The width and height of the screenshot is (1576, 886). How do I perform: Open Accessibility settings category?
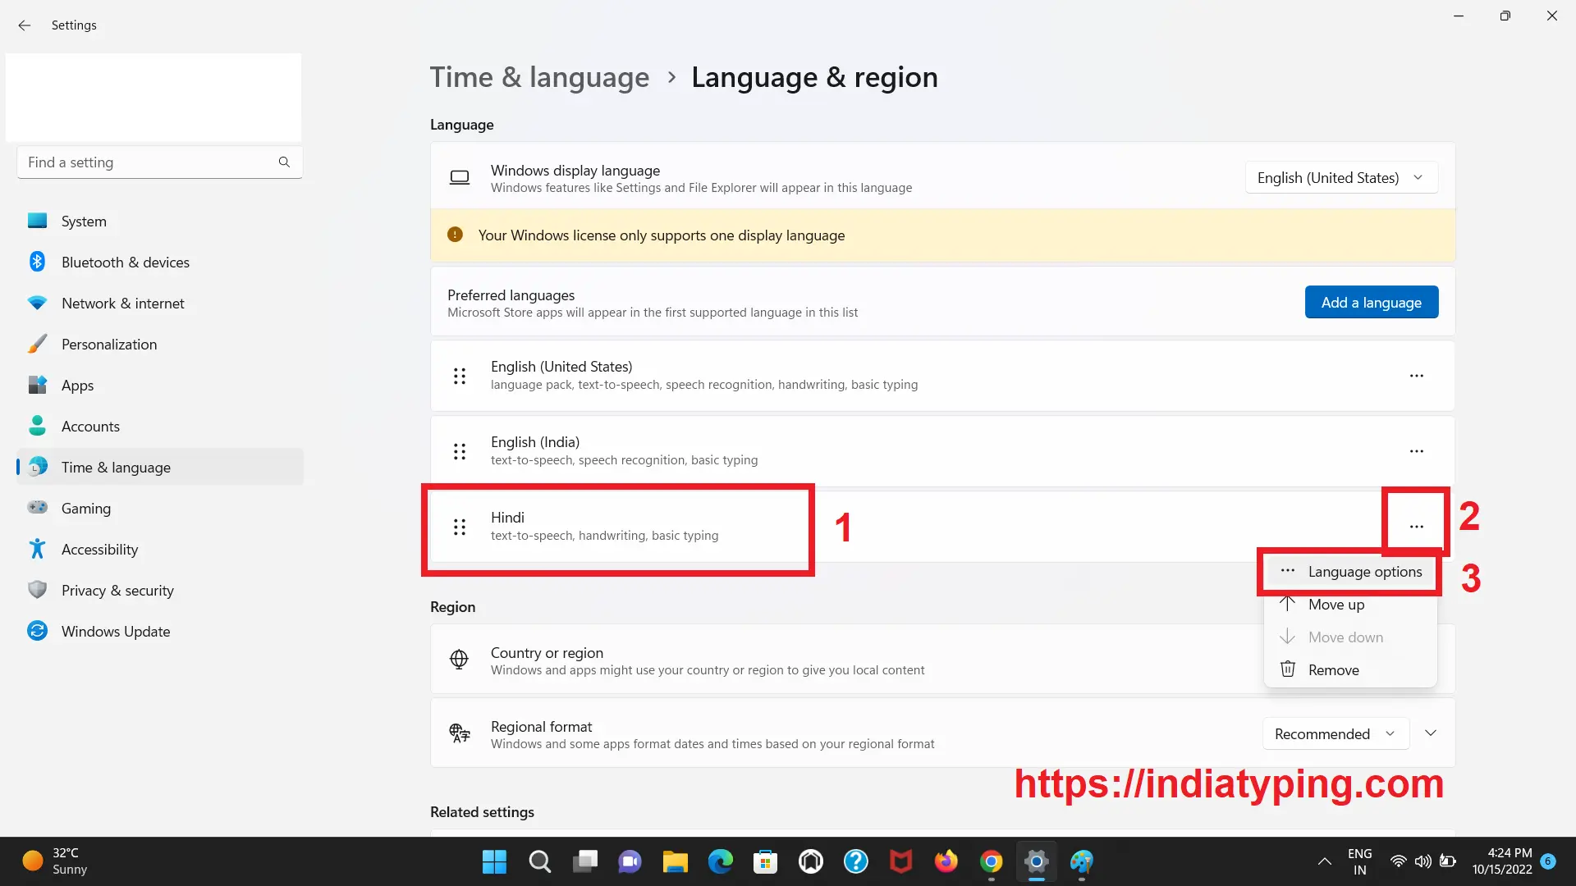[160, 550]
